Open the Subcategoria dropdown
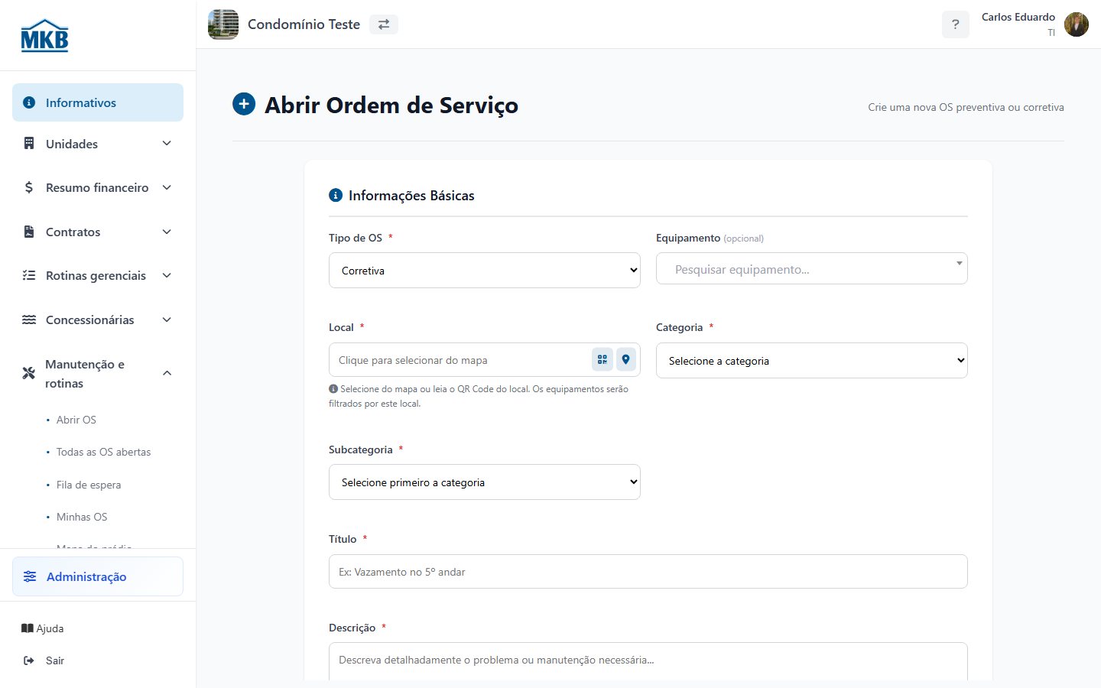The image size is (1101, 688). click(x=485, y=482)
